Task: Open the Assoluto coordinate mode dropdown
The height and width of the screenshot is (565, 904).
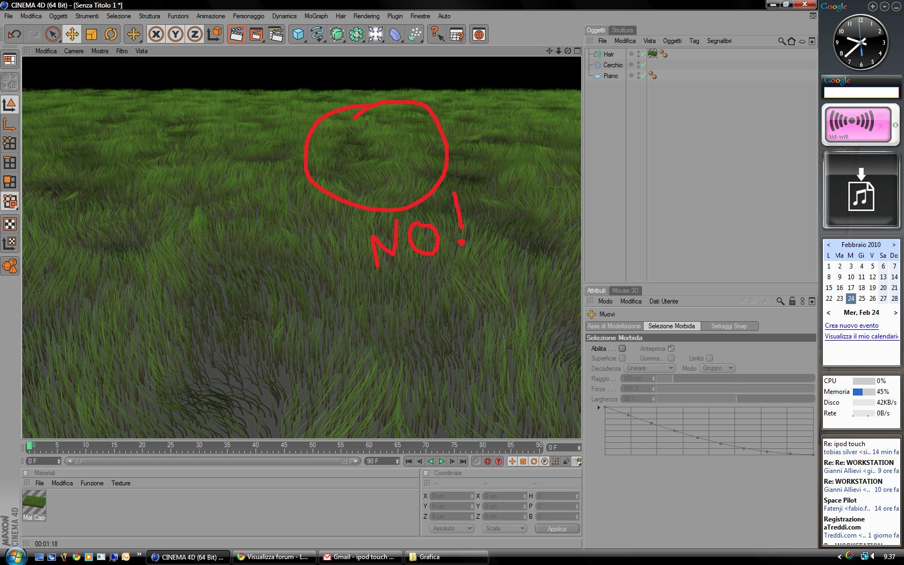Action: tap(451, 528)
